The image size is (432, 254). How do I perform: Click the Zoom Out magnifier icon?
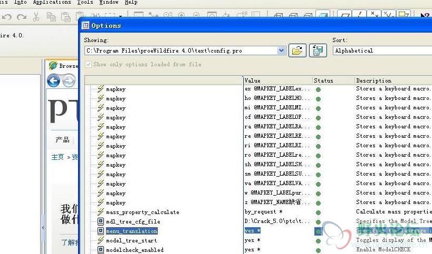(x=196, y=15)
